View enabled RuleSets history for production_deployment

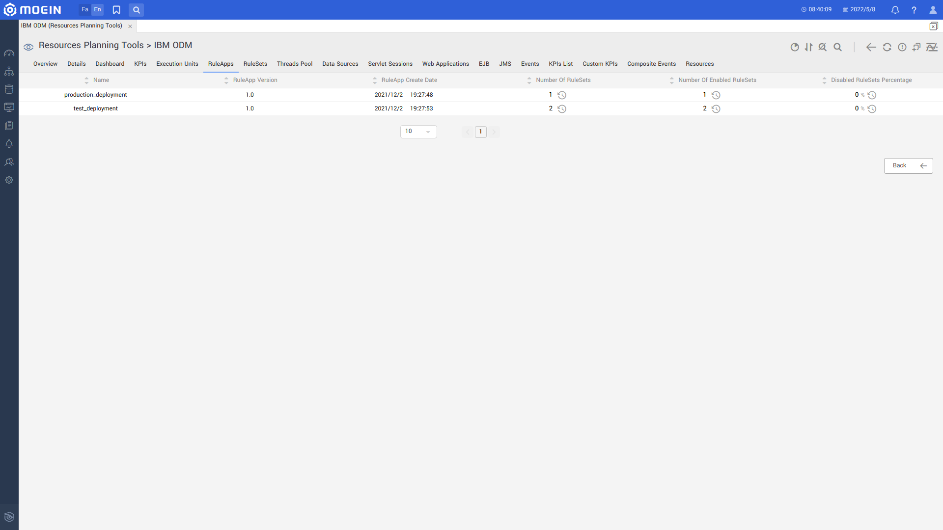coord(716,95)
